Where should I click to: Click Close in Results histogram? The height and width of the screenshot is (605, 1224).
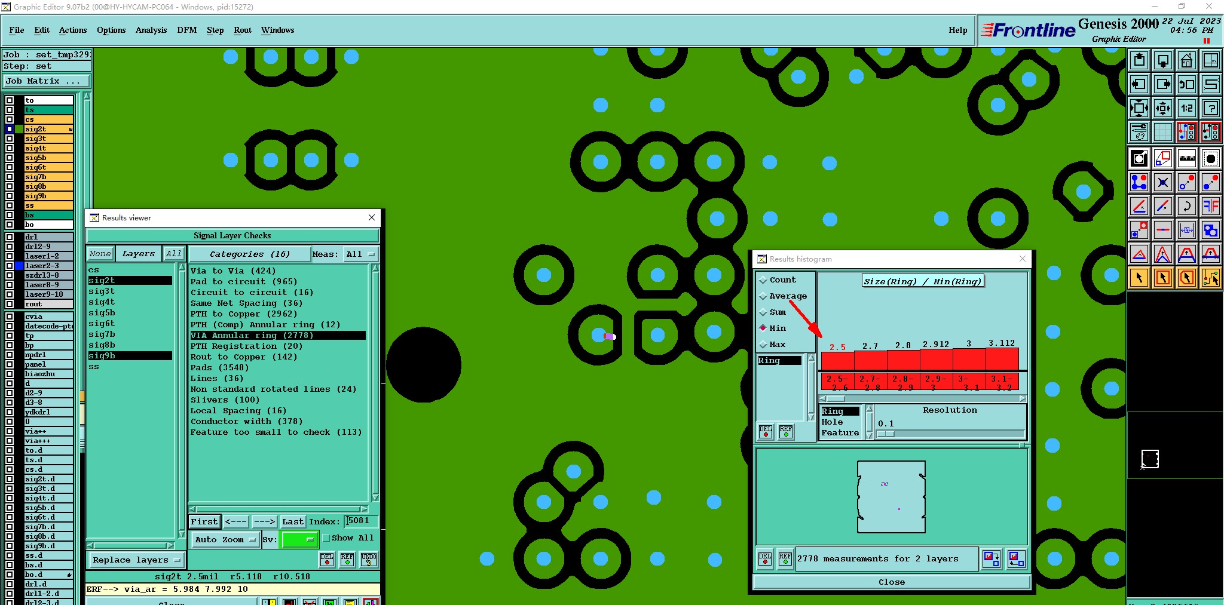pos(892,582)
